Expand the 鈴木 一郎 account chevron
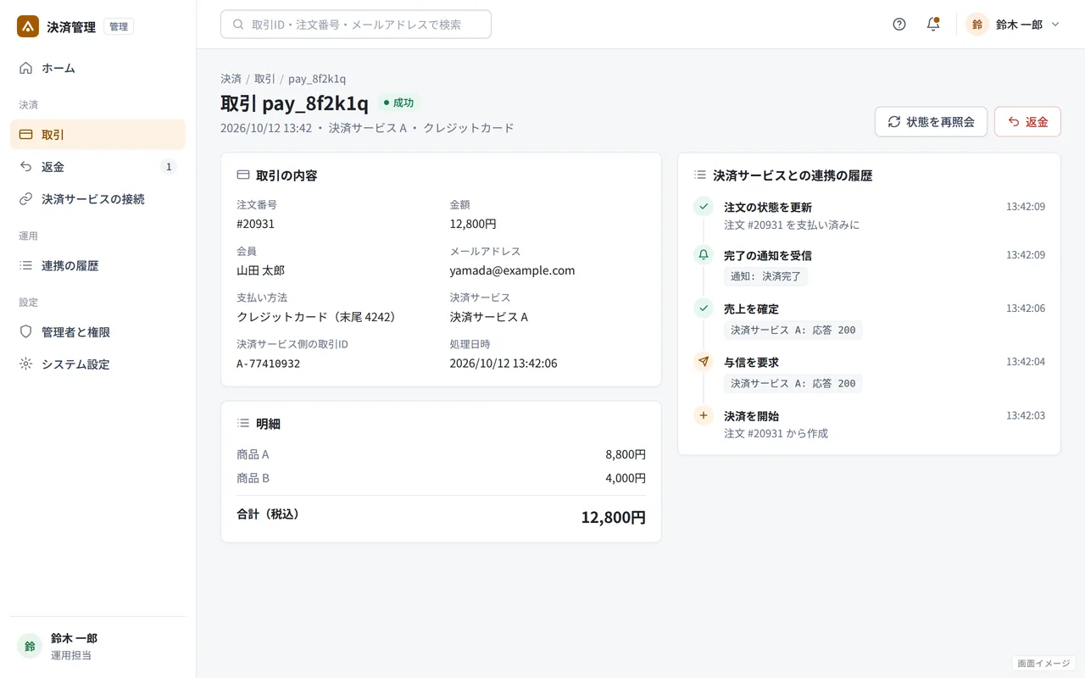Image resolution: width=1085 pixels, height=678 pixels. [1055, 25]
